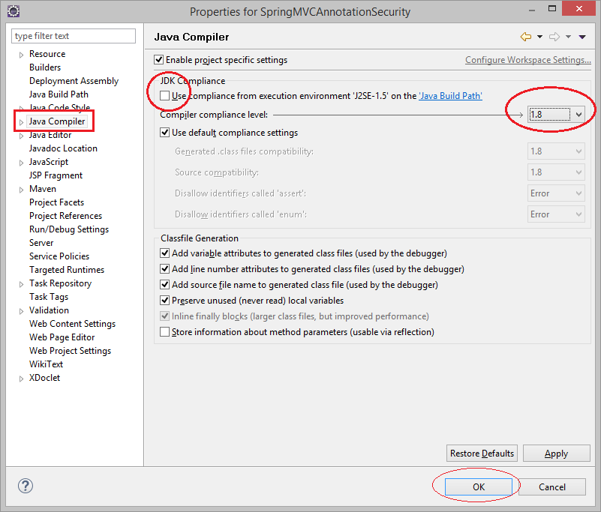The image size is (601, 512).
Task: Expand the Validation tree node
Action: 22,311
